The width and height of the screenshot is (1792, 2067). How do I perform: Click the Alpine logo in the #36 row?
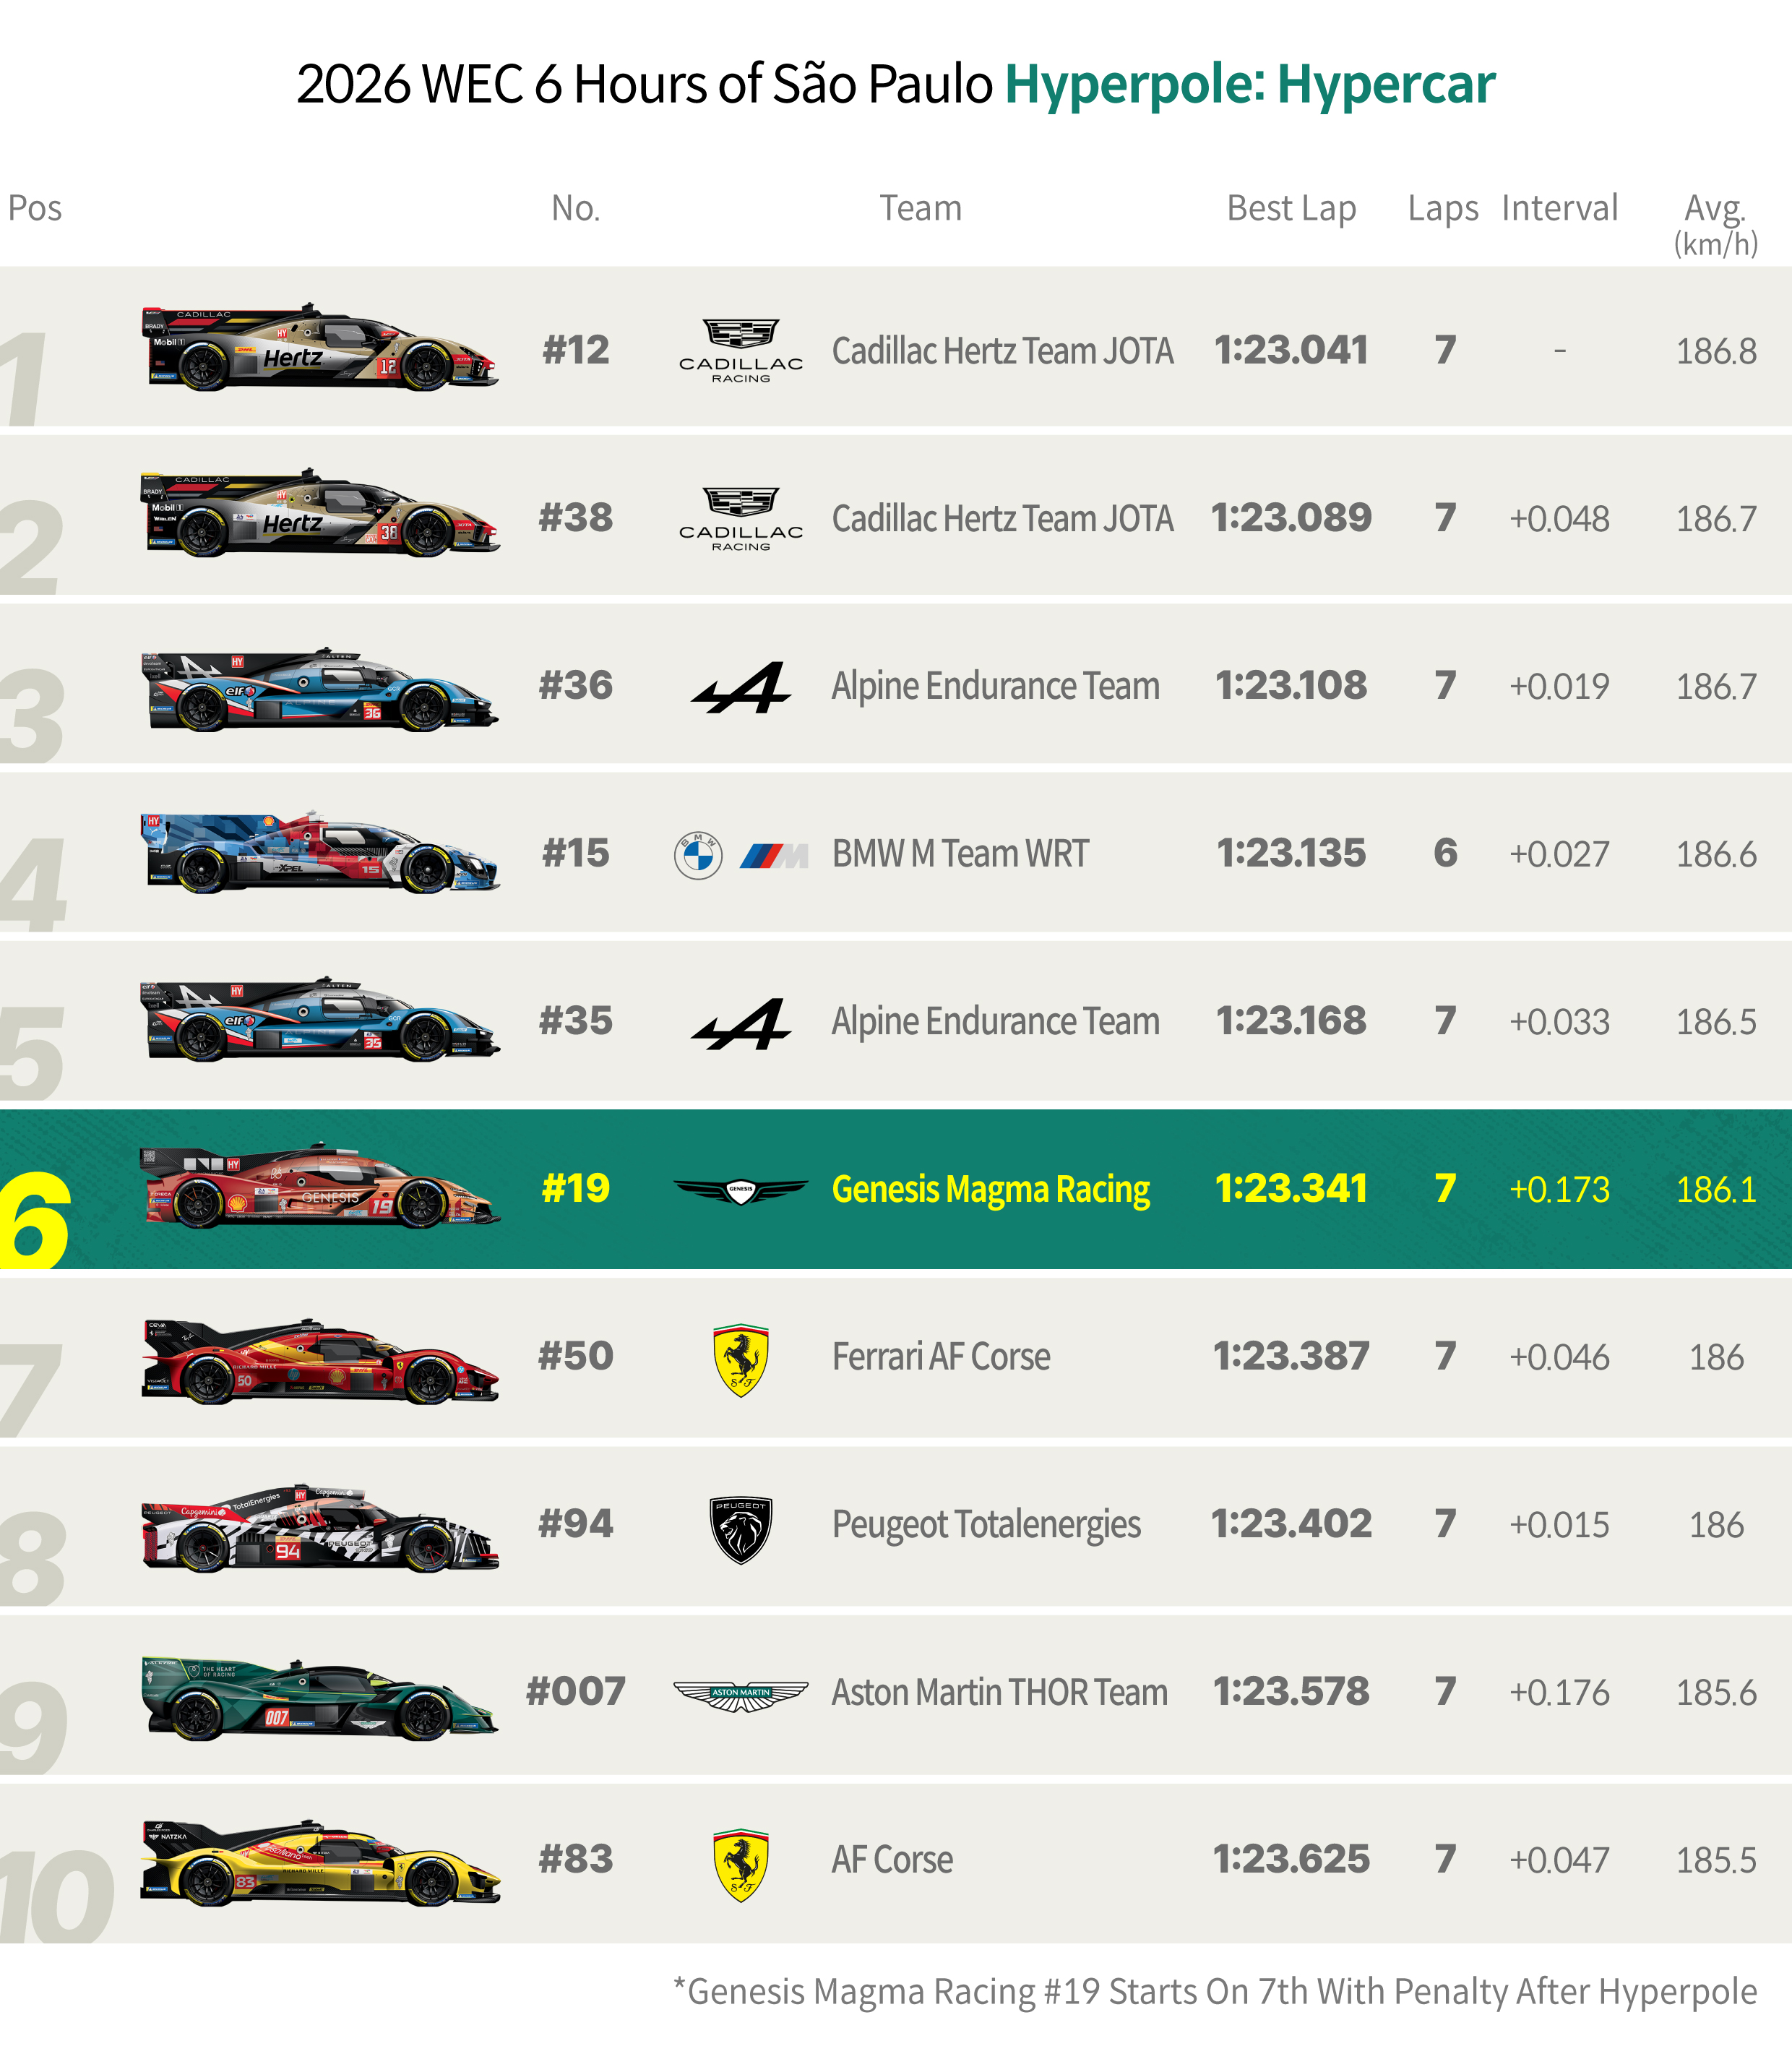pos(741,687)
